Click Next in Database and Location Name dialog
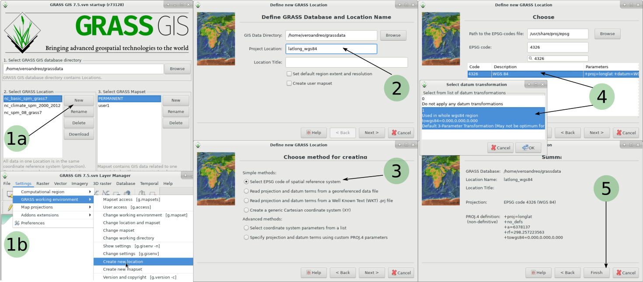 pyautogui.click(x=372, y=132)
